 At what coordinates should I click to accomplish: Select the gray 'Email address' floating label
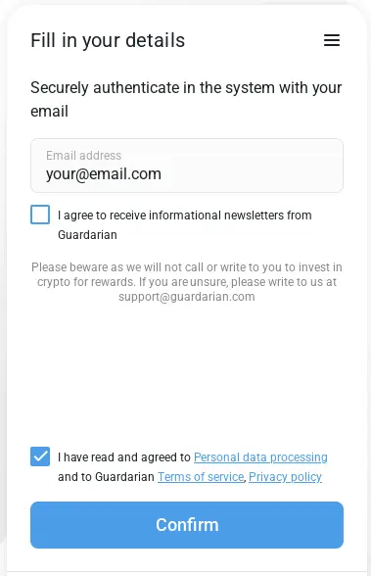[x=83, y=156]
